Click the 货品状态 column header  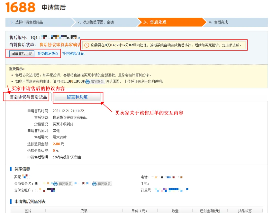[x=245, y=211]
